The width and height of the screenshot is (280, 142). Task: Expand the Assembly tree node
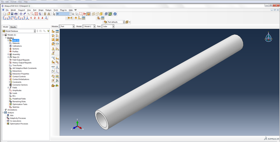click(8, 54)
